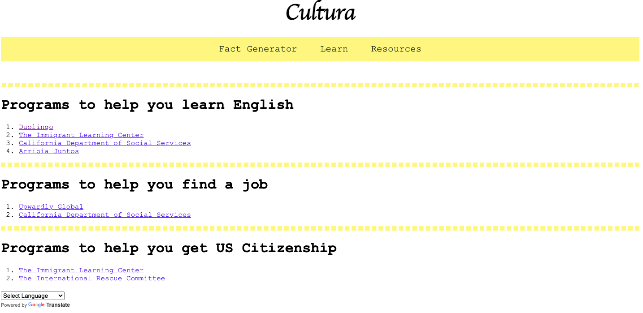
Task: Open The International Rescue Committee link
Action: 92,279
